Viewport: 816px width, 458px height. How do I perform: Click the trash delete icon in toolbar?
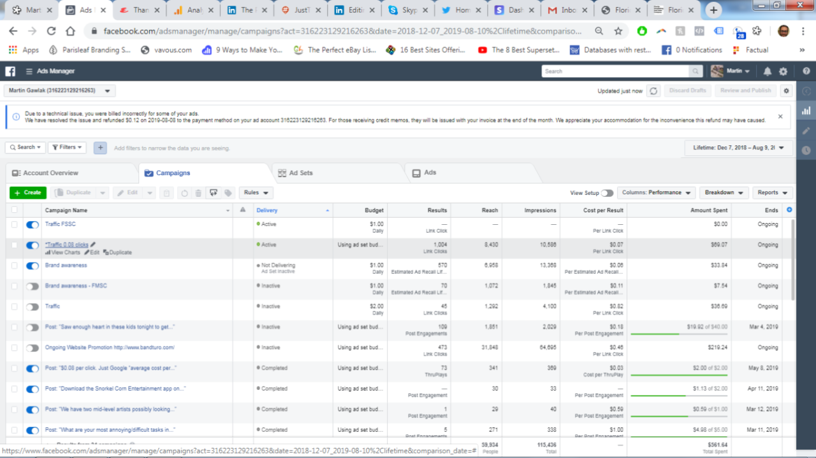point(198,193)
